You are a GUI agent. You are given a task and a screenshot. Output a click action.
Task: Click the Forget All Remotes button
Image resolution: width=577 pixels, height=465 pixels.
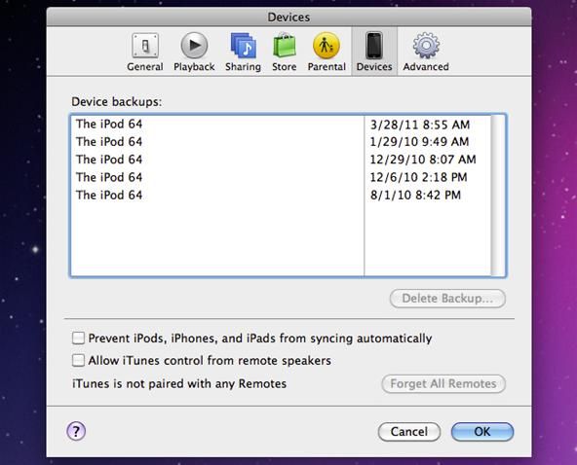pos(443,384)
